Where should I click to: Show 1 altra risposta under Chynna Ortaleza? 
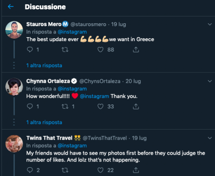(44, 122)
